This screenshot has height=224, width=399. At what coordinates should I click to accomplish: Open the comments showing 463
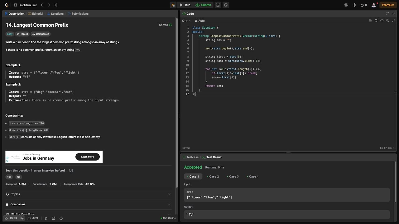(33, 218)
